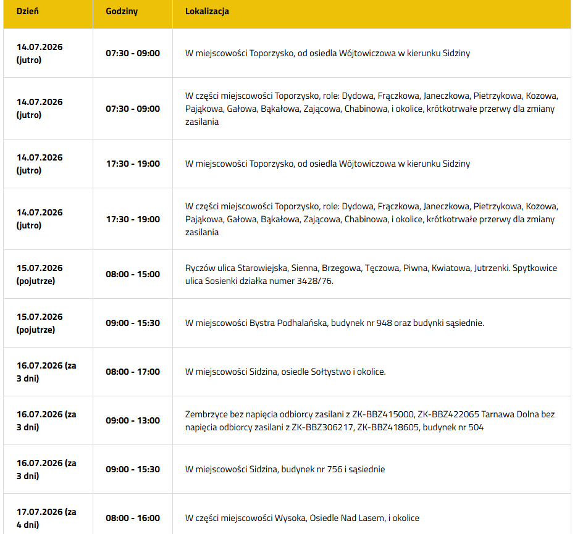Select the 08:00 - 17:00 time cell
Image resolution: width=575 pixels, height=534 pixels.
tap(133, 372)
